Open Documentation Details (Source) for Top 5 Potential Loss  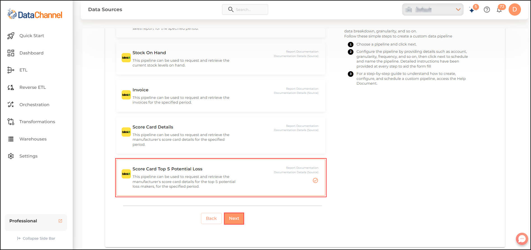(296, 172)
